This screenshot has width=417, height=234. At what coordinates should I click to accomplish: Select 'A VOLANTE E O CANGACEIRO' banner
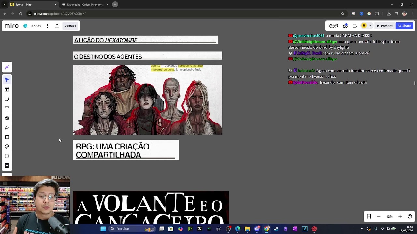tap(151, 207)
